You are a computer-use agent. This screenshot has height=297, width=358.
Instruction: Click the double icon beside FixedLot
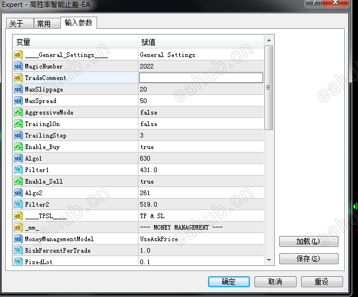click(18, 261)
